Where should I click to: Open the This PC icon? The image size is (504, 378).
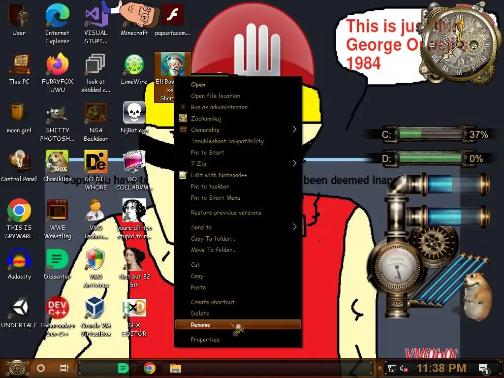click(19, 69)
